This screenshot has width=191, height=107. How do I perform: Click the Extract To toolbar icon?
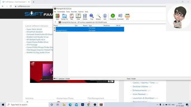[x=64, y=17]
